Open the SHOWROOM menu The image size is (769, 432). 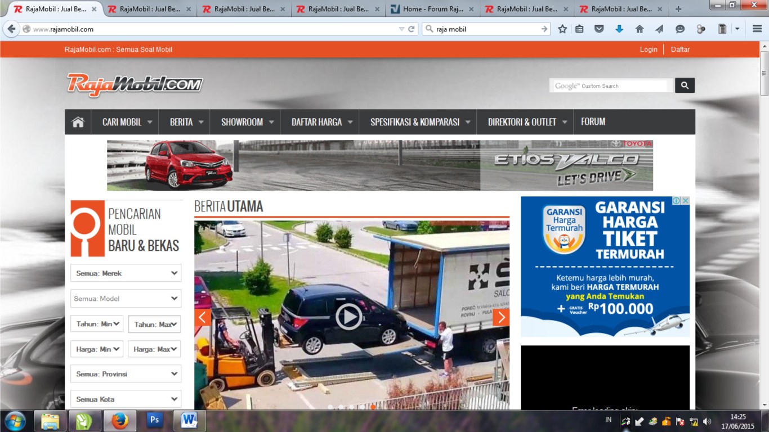[x=245, y=122]
